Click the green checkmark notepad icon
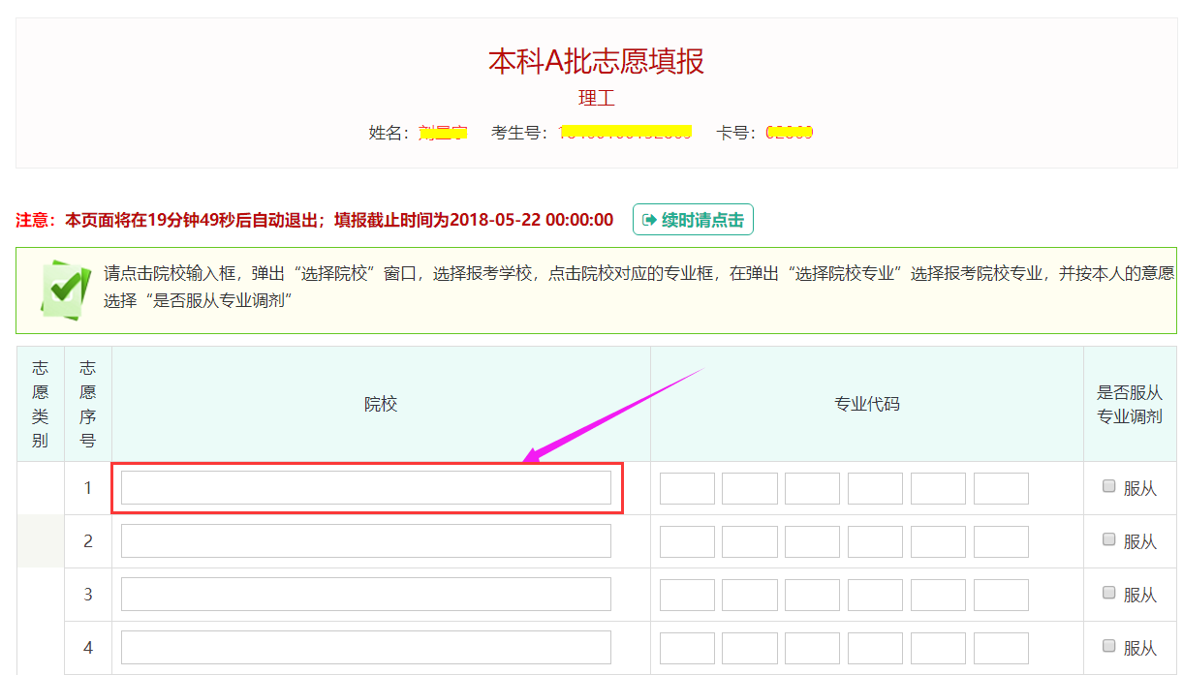 pyautogui.click(x=66, y=289)
